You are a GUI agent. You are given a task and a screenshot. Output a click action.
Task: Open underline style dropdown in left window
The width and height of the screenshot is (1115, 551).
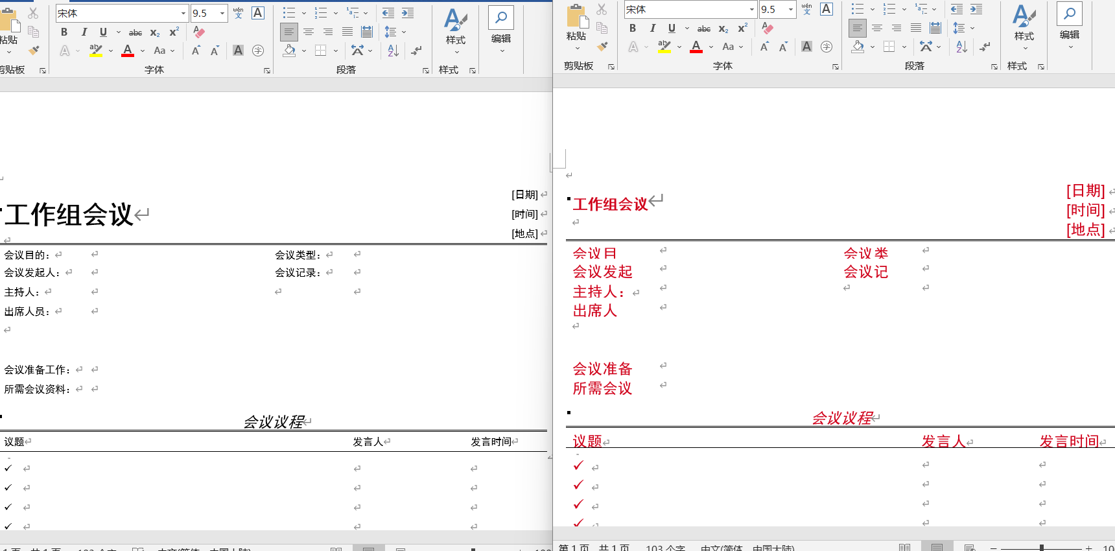pos(118,32)
